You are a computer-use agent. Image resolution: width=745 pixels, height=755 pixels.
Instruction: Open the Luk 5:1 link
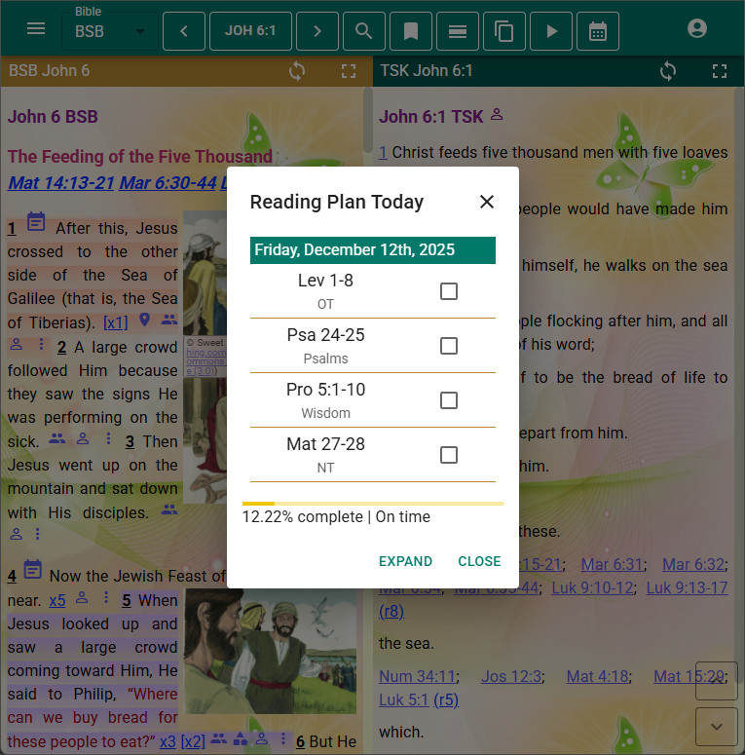(x=403, y=700)
